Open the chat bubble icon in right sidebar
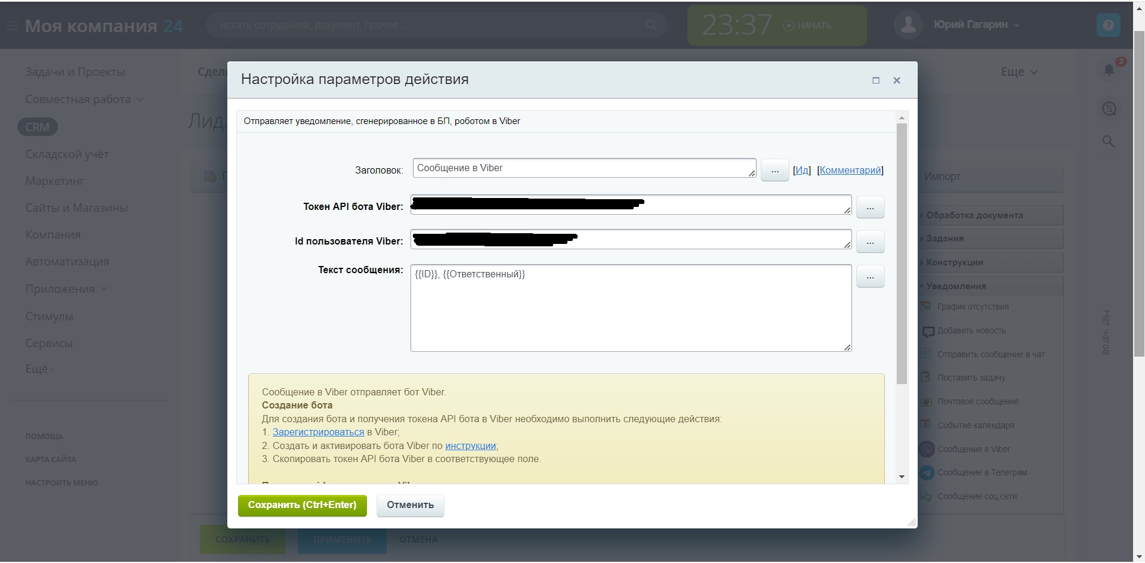This screenshot has width=1145, height=563. coord(1109,109)
